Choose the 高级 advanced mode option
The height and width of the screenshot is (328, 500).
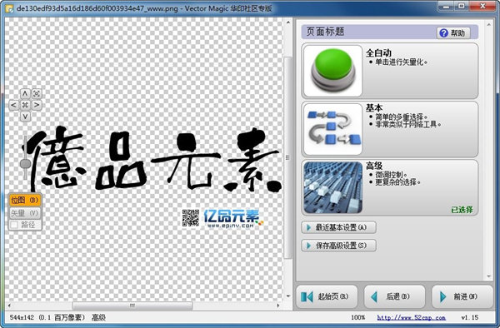390,187
